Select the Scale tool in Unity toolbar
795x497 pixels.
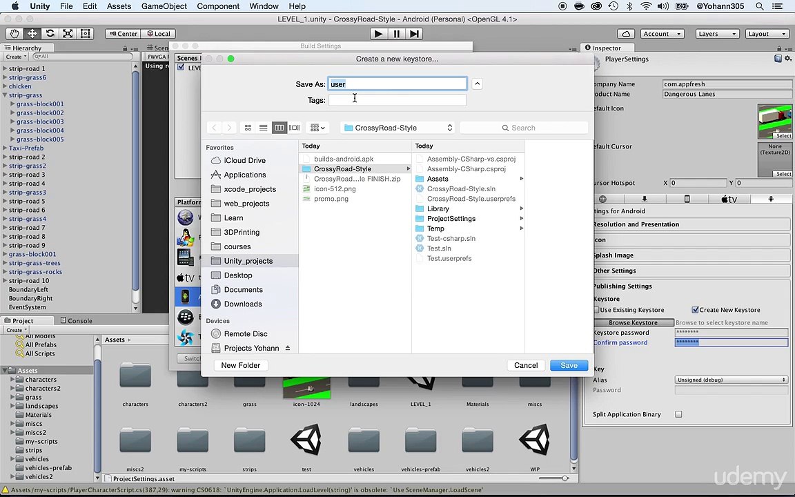[x=68, y=33]
